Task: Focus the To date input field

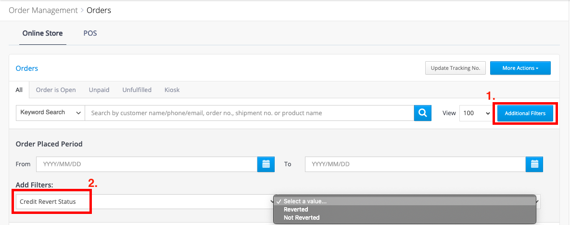Action: pos(416,164)
